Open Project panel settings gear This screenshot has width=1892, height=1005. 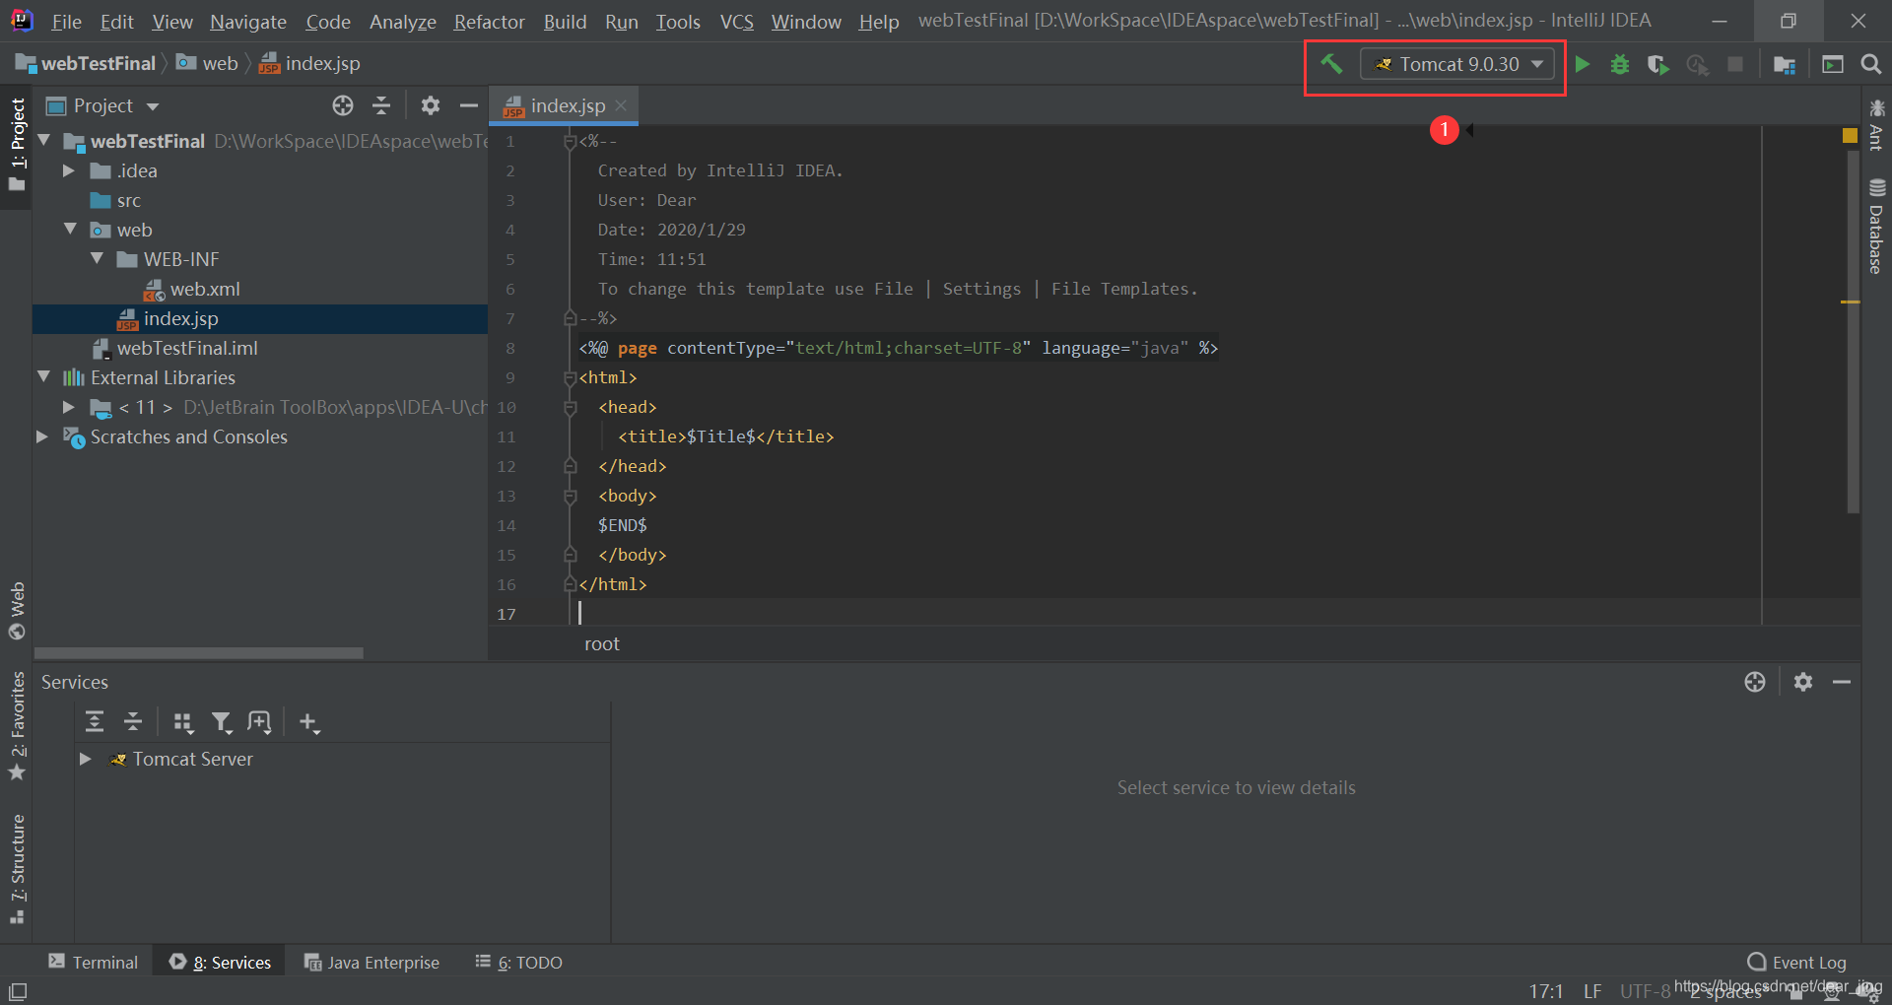431,105
